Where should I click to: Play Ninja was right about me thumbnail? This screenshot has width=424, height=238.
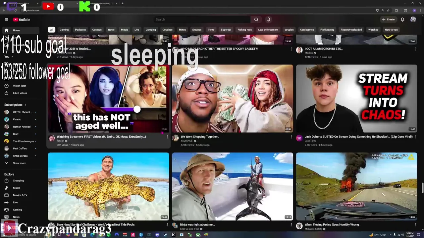[233, 186]
